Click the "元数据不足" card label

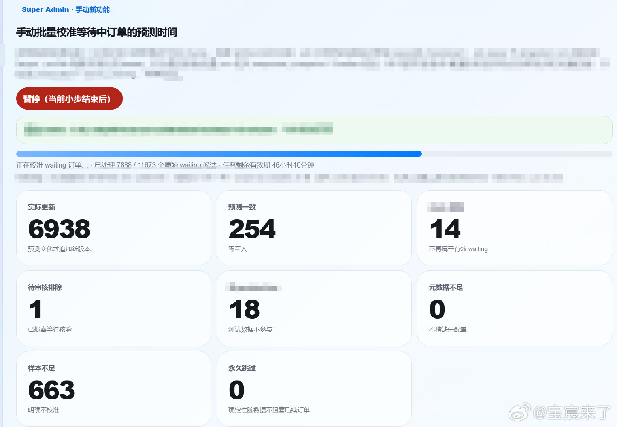[x=446, y=287]
